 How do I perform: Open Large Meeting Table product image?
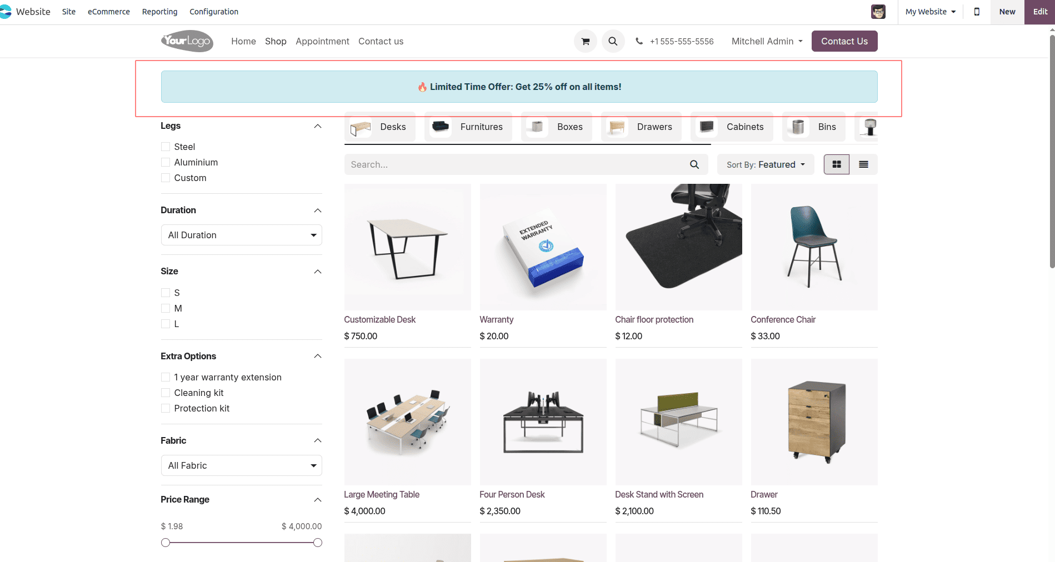point(408,422)
